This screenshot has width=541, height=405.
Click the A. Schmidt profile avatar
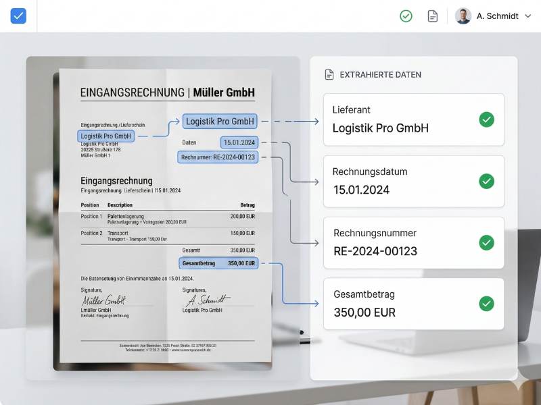click(463, 15)
